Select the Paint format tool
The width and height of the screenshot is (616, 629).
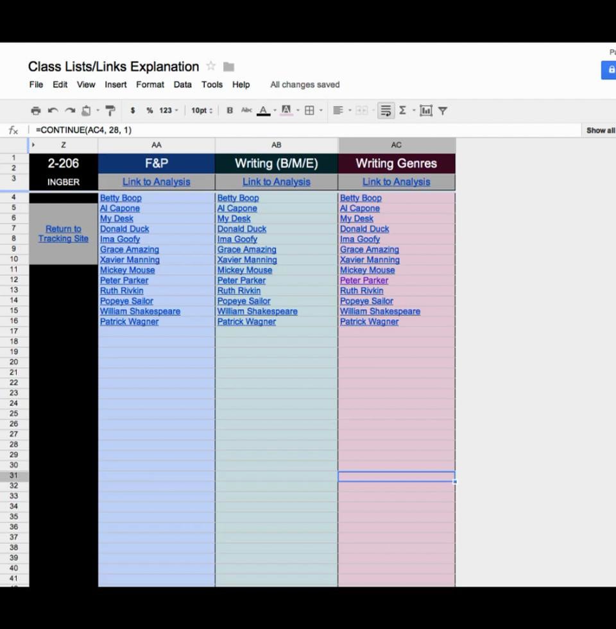[110, 111]
